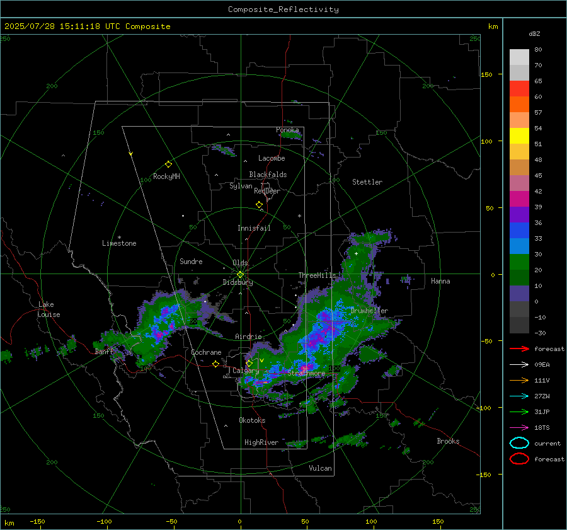Click the magenta 18TS arrow in the legend
The width and height of the screenshot is (567, 530).
(x=519, y=428)
